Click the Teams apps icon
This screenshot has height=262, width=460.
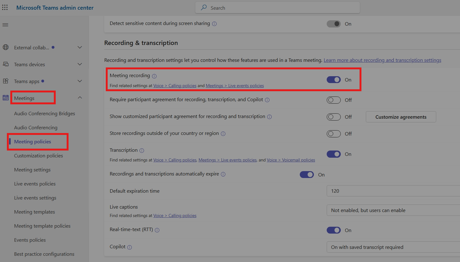point(6,81)
